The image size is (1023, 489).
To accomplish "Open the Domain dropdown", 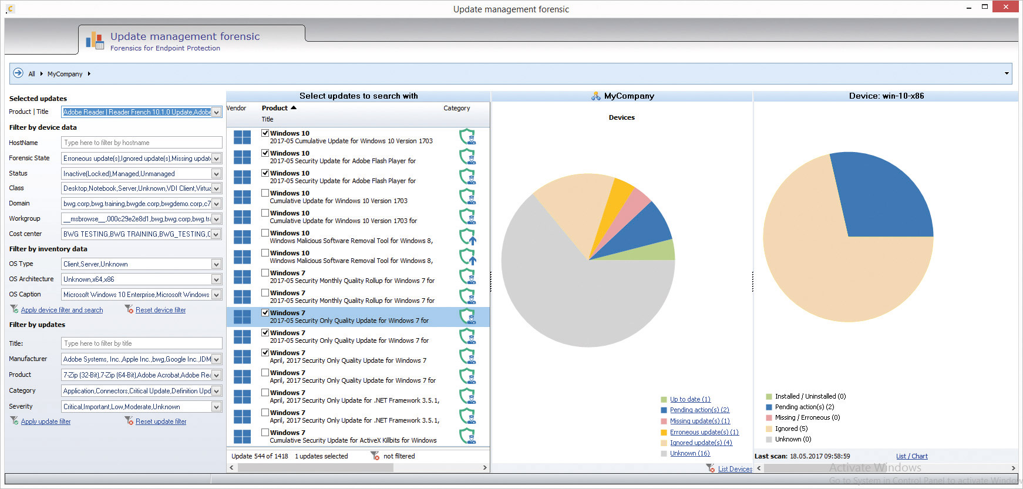I will tap(217, 204).
